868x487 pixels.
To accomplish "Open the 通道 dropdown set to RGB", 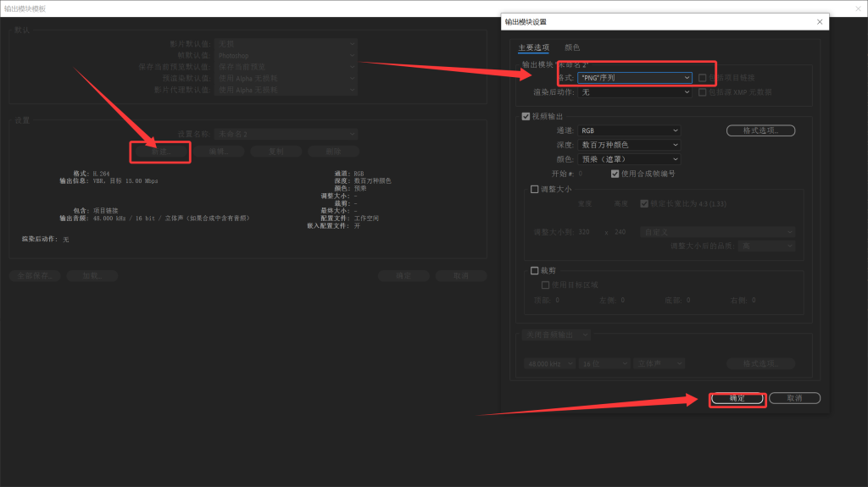I will 628,130.
